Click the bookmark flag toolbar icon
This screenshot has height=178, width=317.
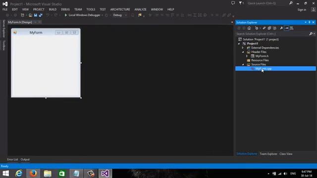click(140, 15)
